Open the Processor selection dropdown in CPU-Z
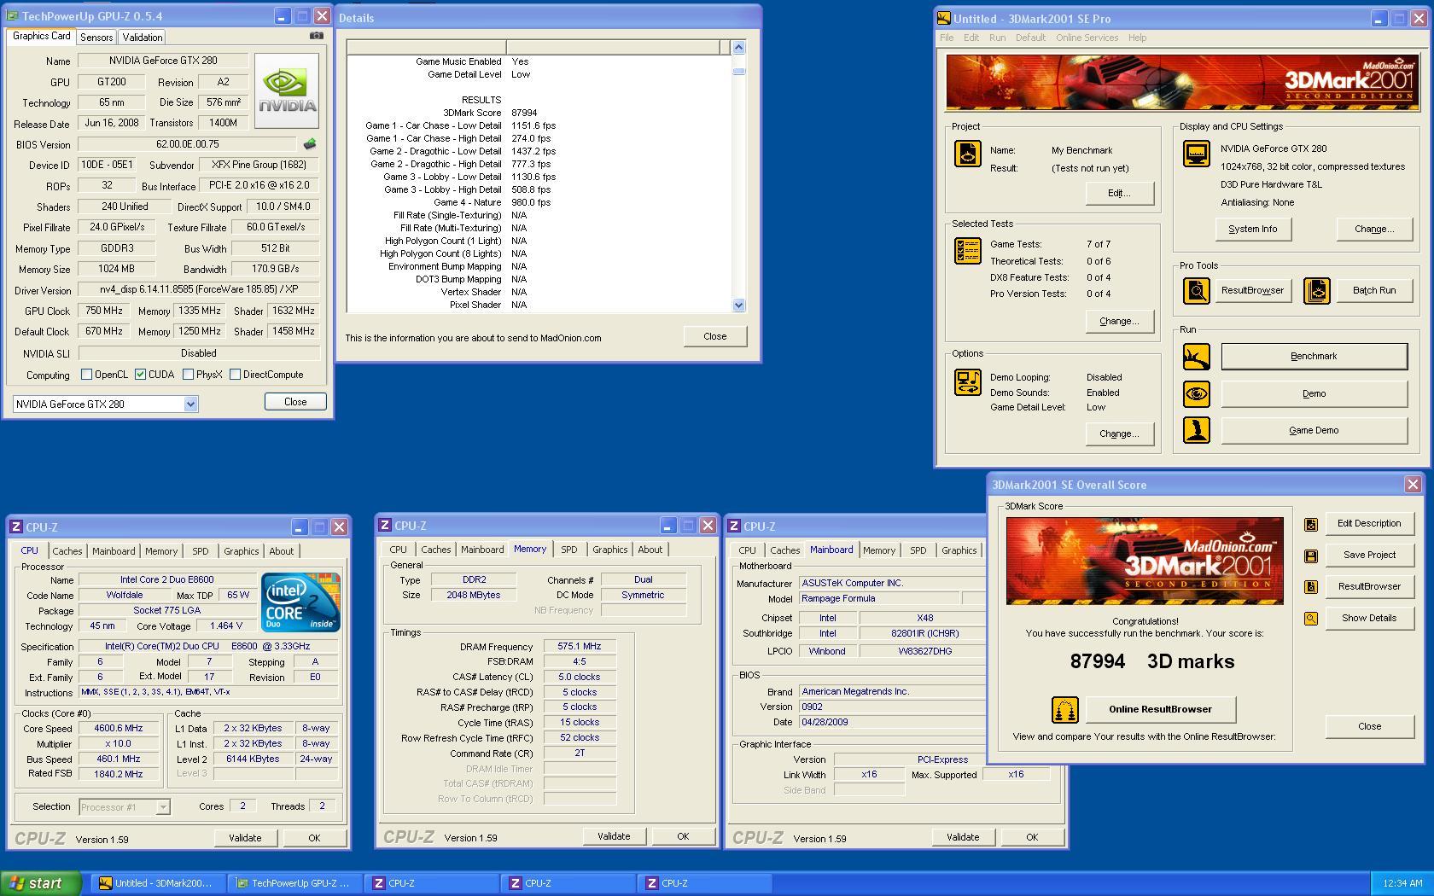 pyautogui.click(x=162, y=806)
